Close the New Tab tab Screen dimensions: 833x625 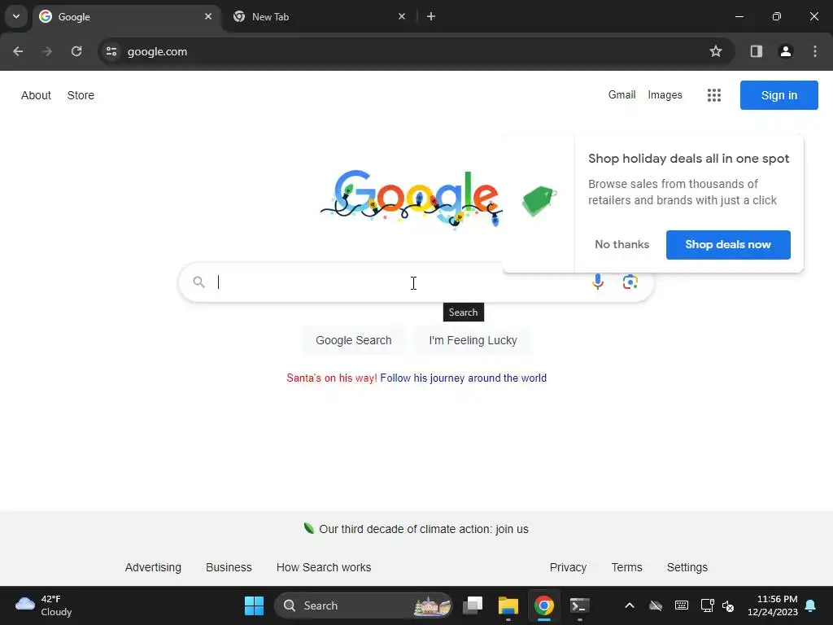[x=402, y=16]
